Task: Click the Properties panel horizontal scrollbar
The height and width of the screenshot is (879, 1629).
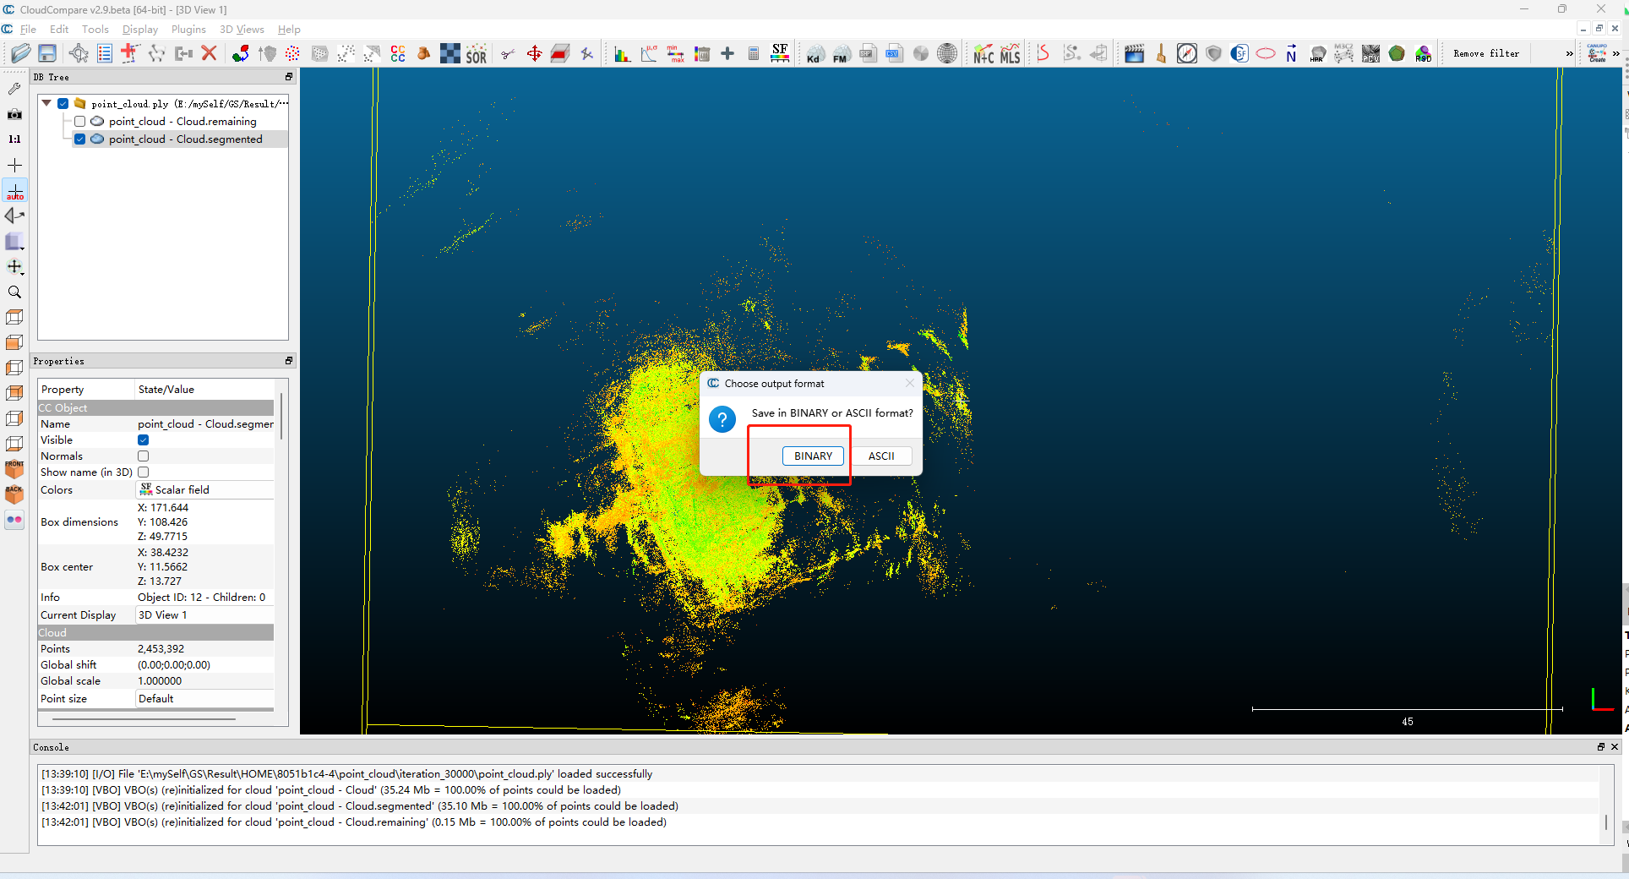Action: (x=144, y=719)
